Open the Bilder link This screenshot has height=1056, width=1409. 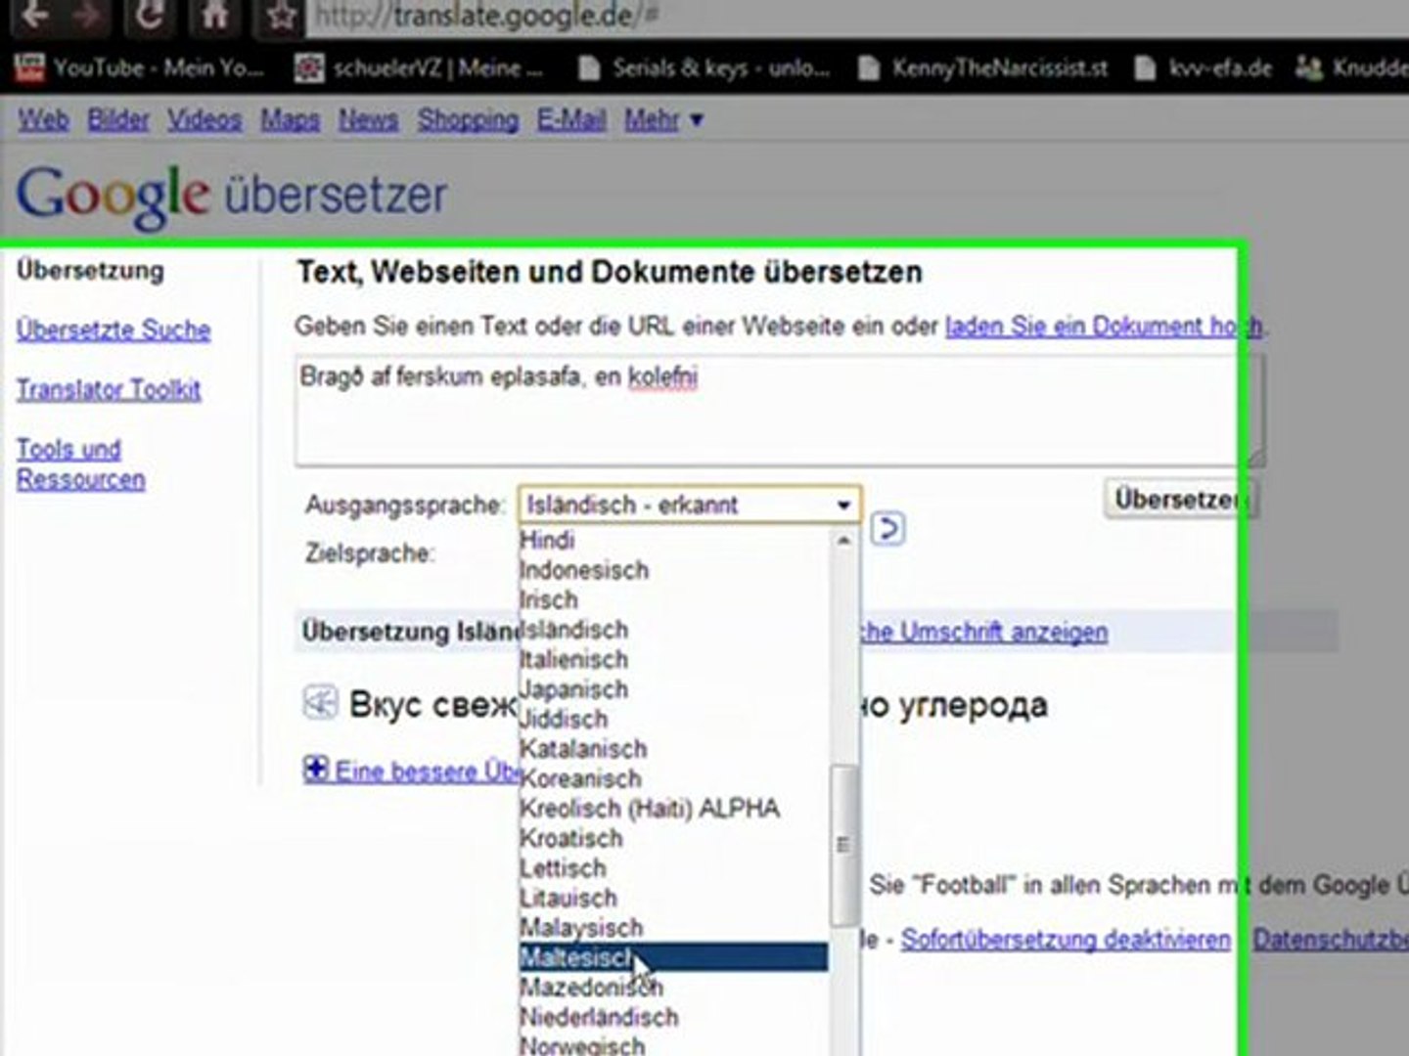pos(118,119)
